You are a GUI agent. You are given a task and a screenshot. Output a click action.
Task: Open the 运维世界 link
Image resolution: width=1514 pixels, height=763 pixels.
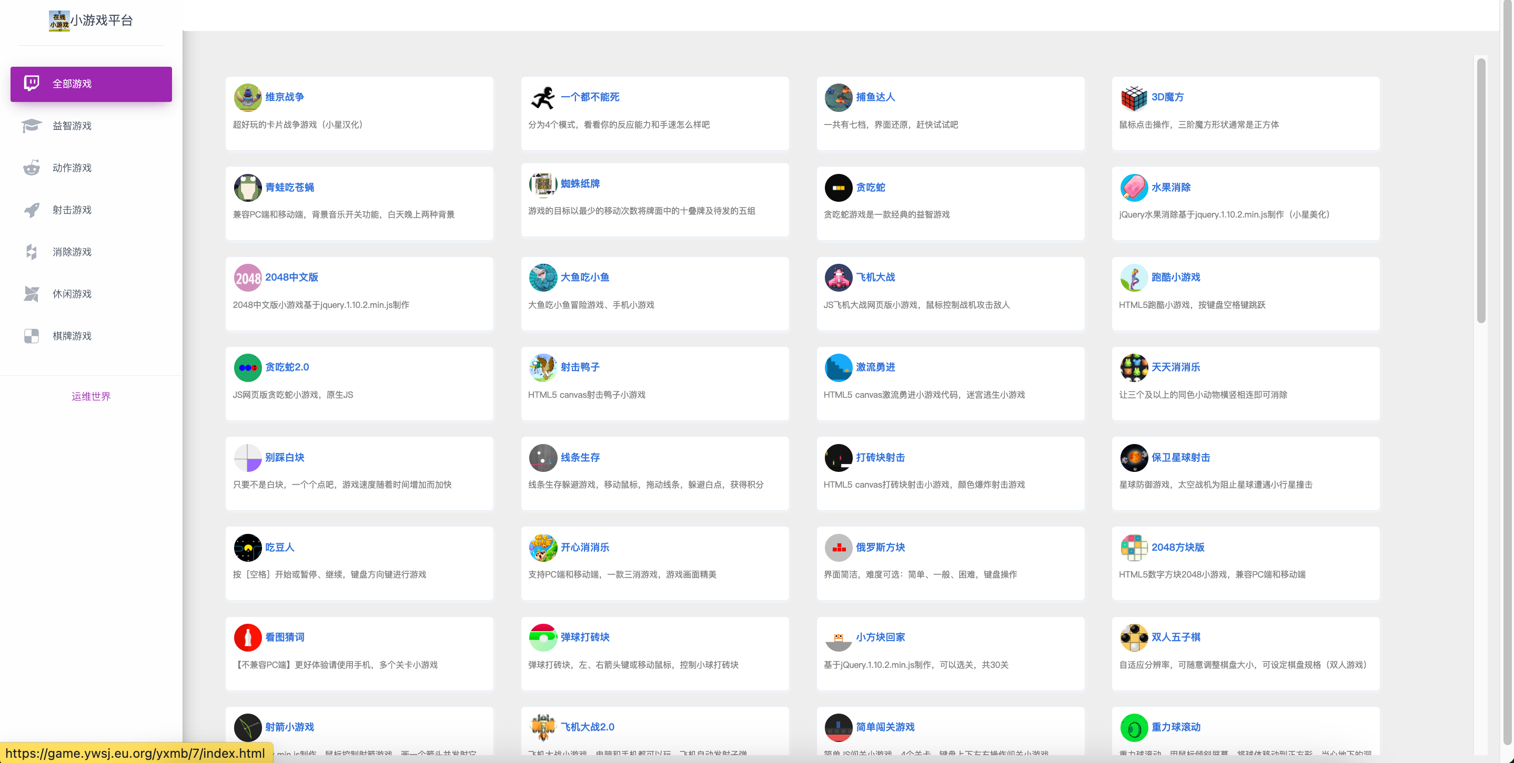pyautogui.click(x=91, y=396)
